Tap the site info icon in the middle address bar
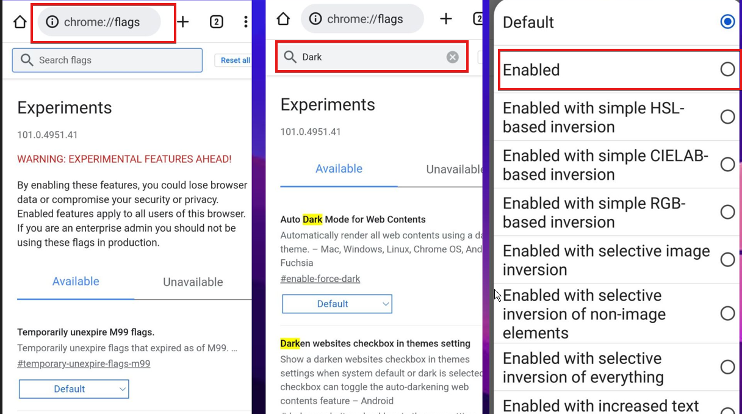Image resolution: width=742 pixels, height=414 pixels. pos(315,19)
